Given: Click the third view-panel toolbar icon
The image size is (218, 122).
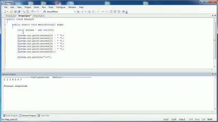Looking at the screenshot, I should (x=119, y=12).
